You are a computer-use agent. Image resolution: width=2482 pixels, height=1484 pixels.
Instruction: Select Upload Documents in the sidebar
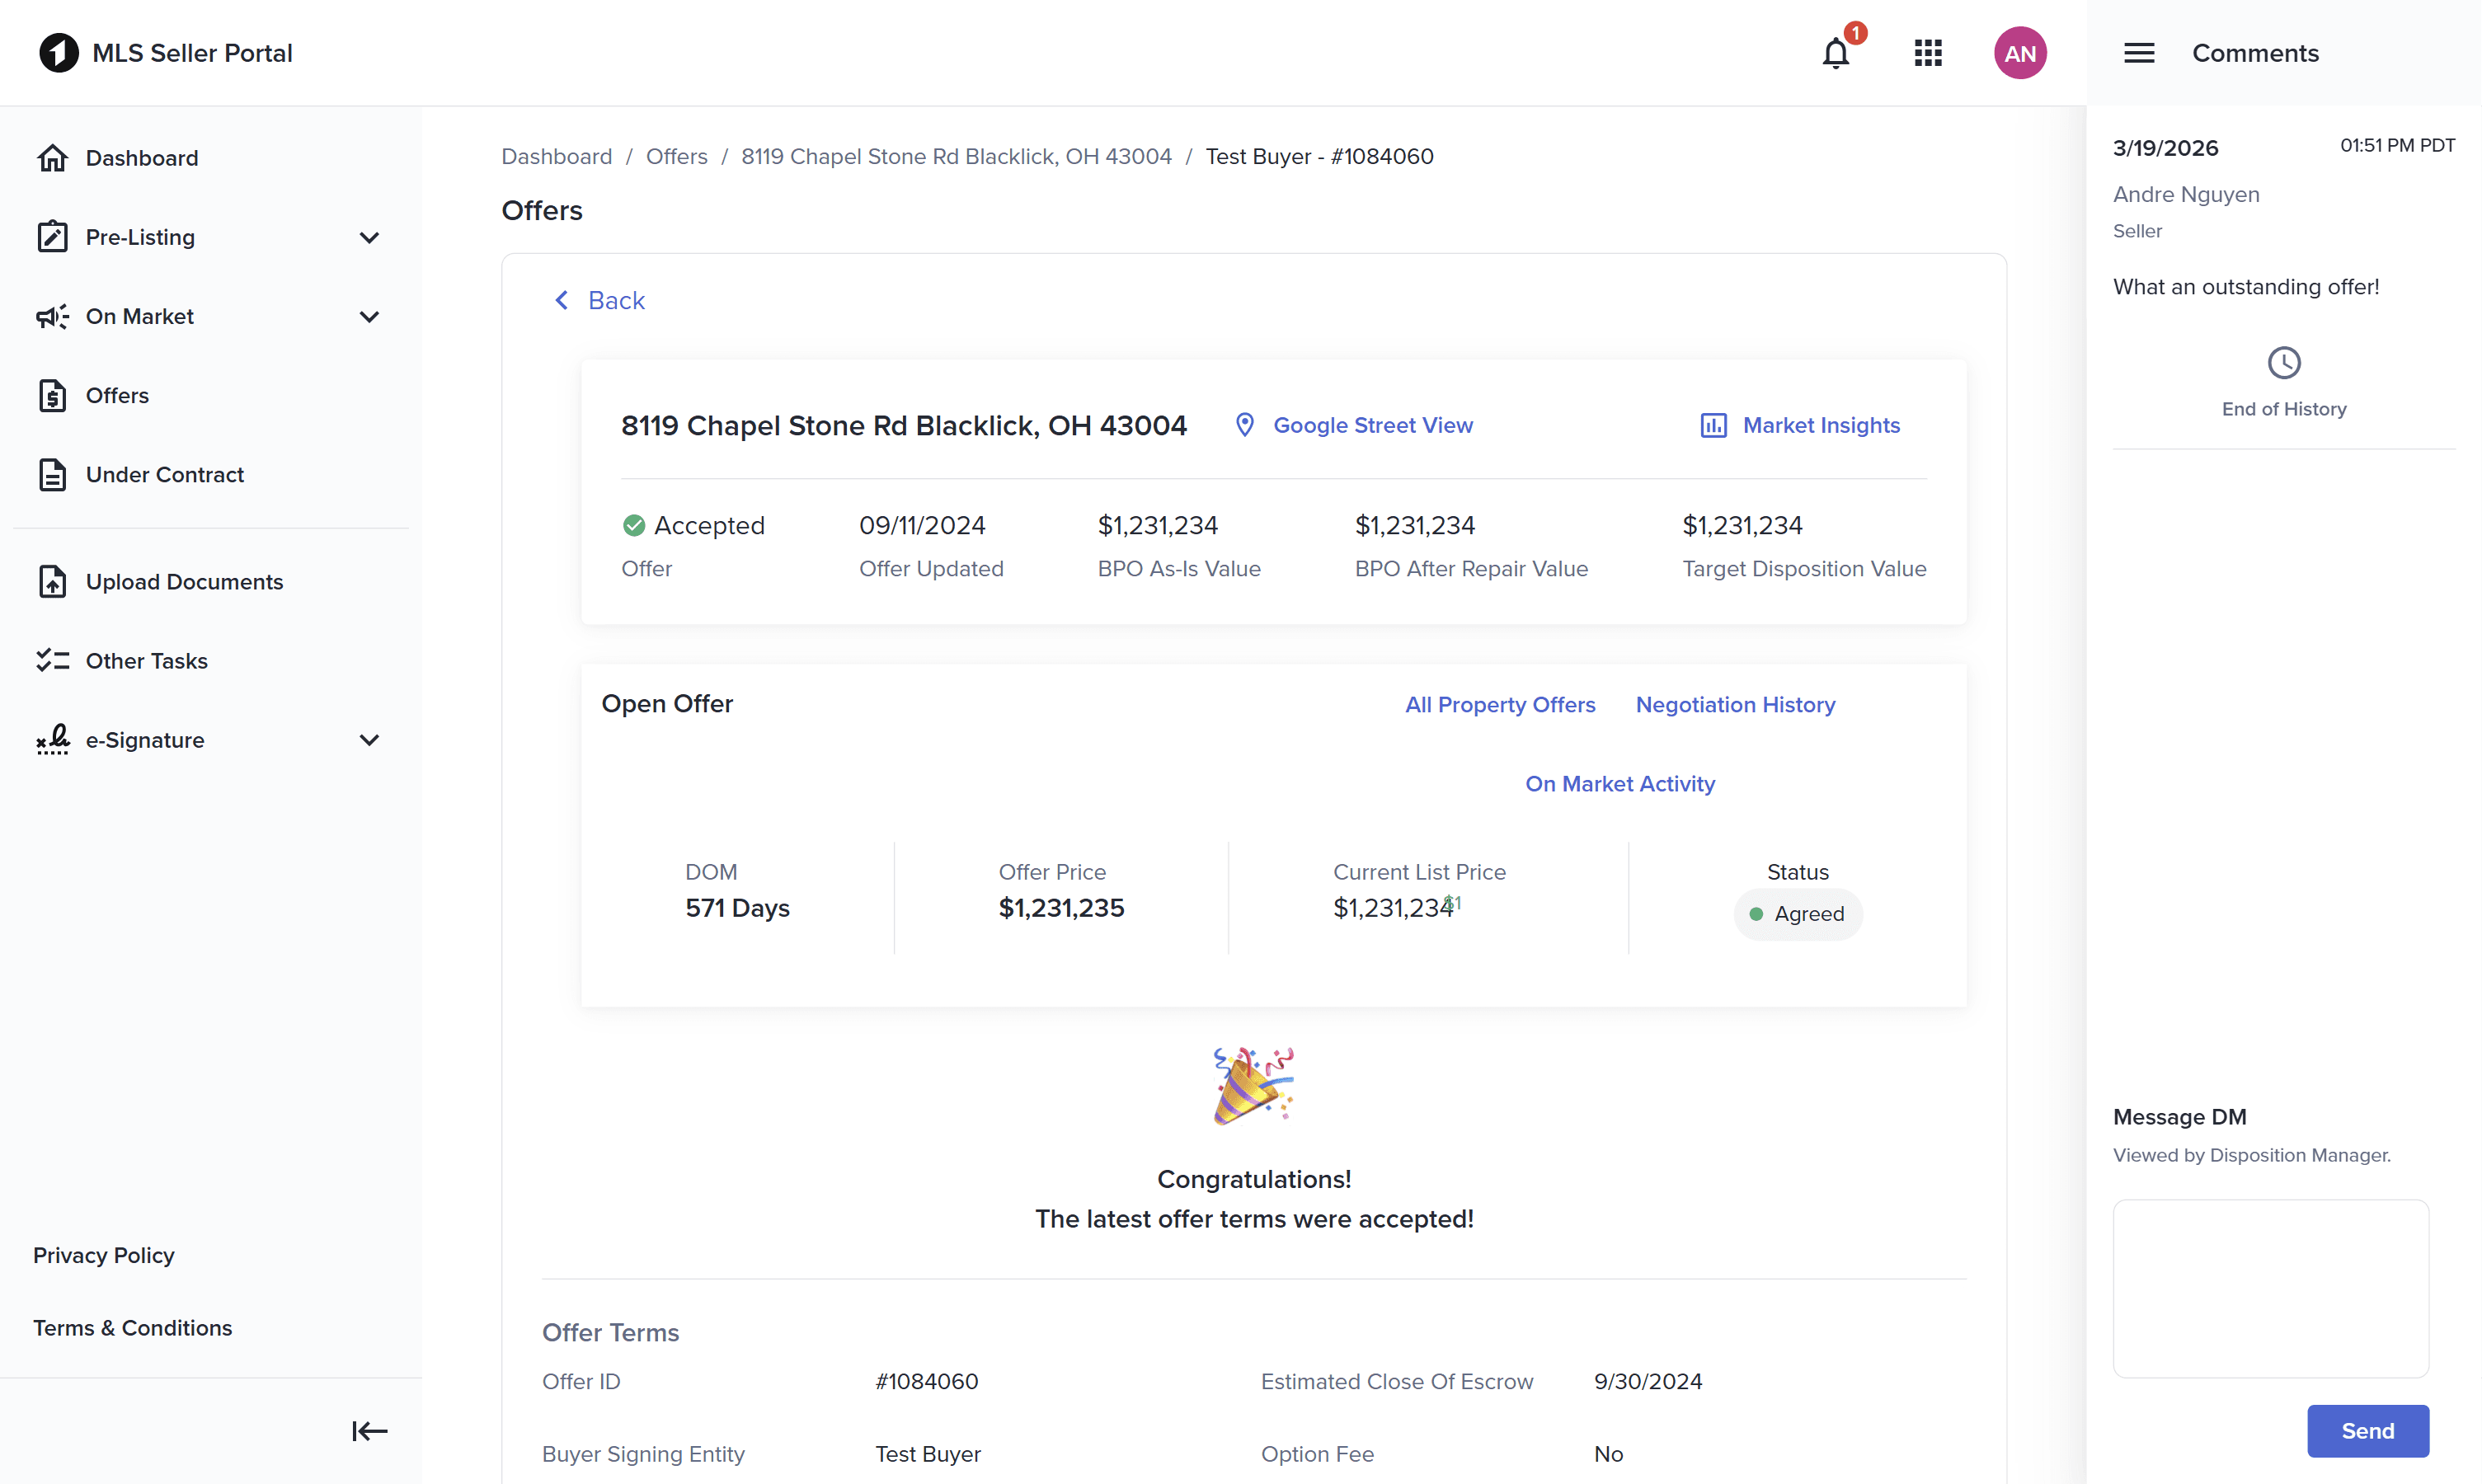(x=185, y=581)
